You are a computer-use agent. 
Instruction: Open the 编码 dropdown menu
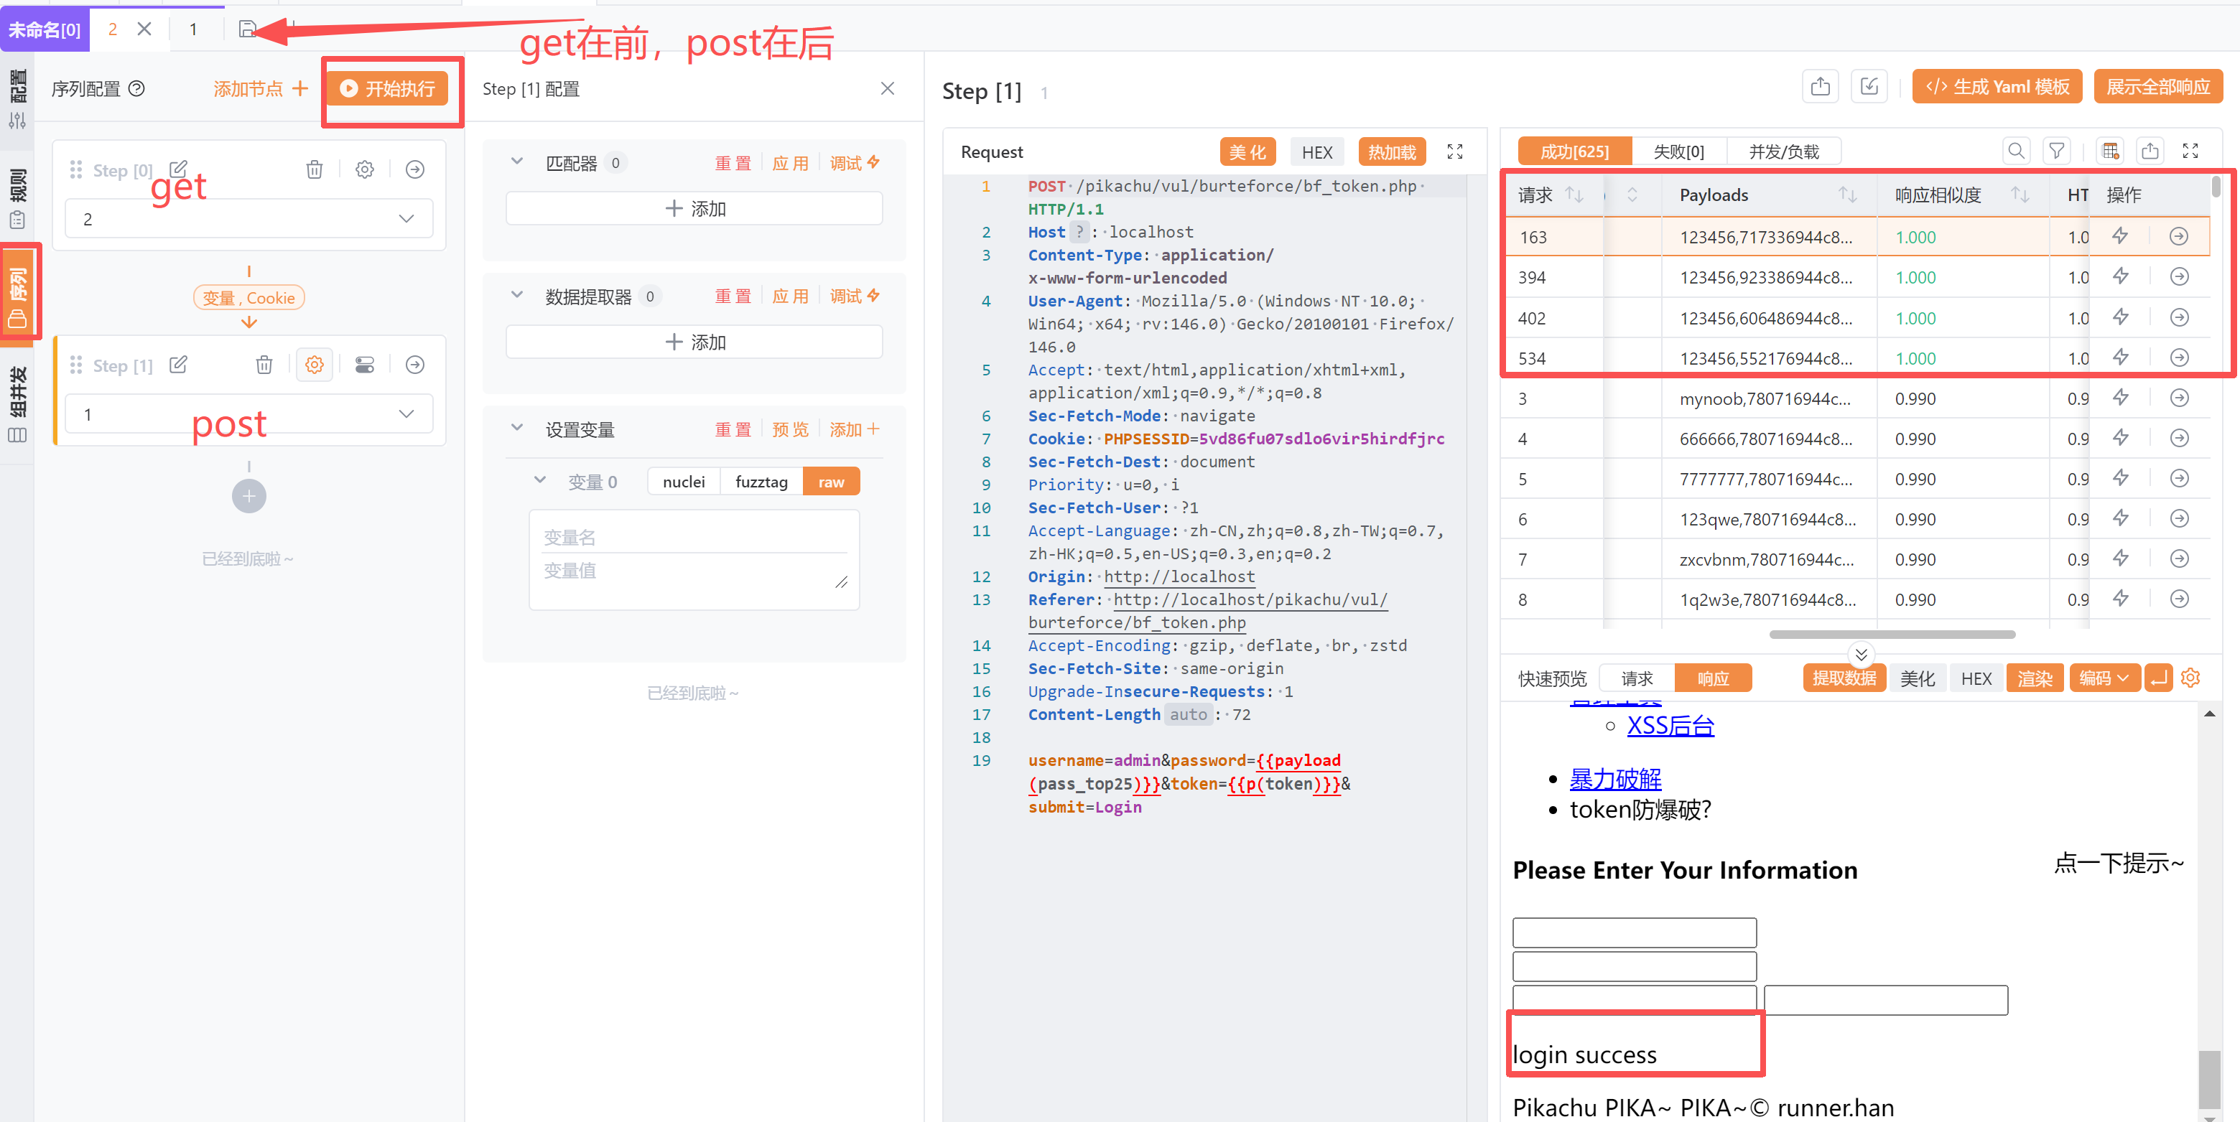click(2103, 678)
